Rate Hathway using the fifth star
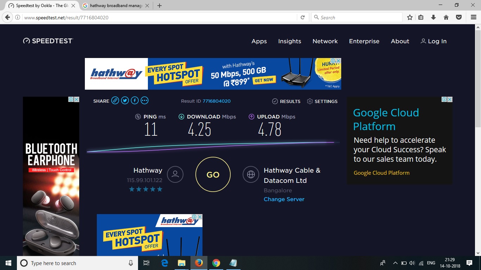Image resolution: width=481 pixels, height=270 pixels. (160, 189)
